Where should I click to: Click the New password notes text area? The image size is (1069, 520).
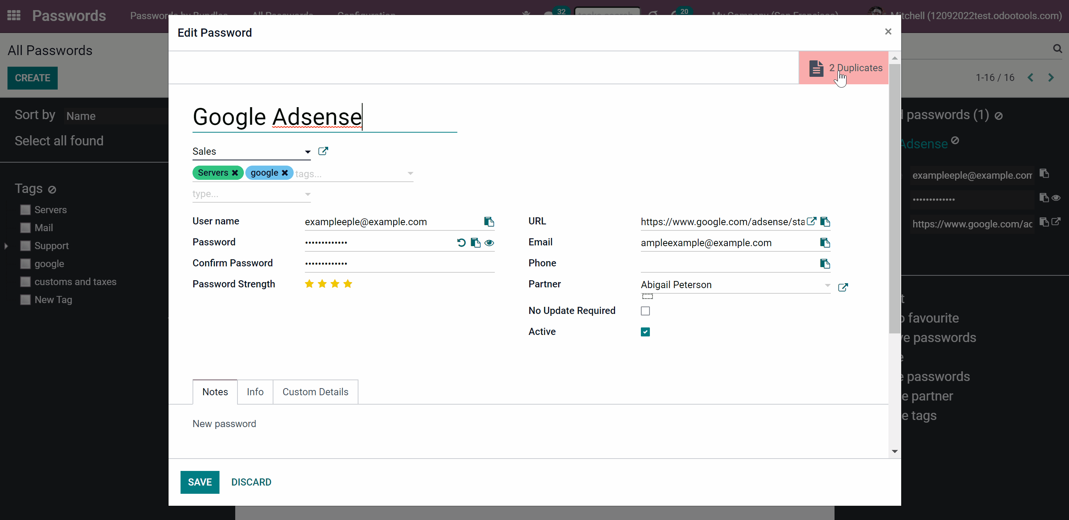(224, 424)
